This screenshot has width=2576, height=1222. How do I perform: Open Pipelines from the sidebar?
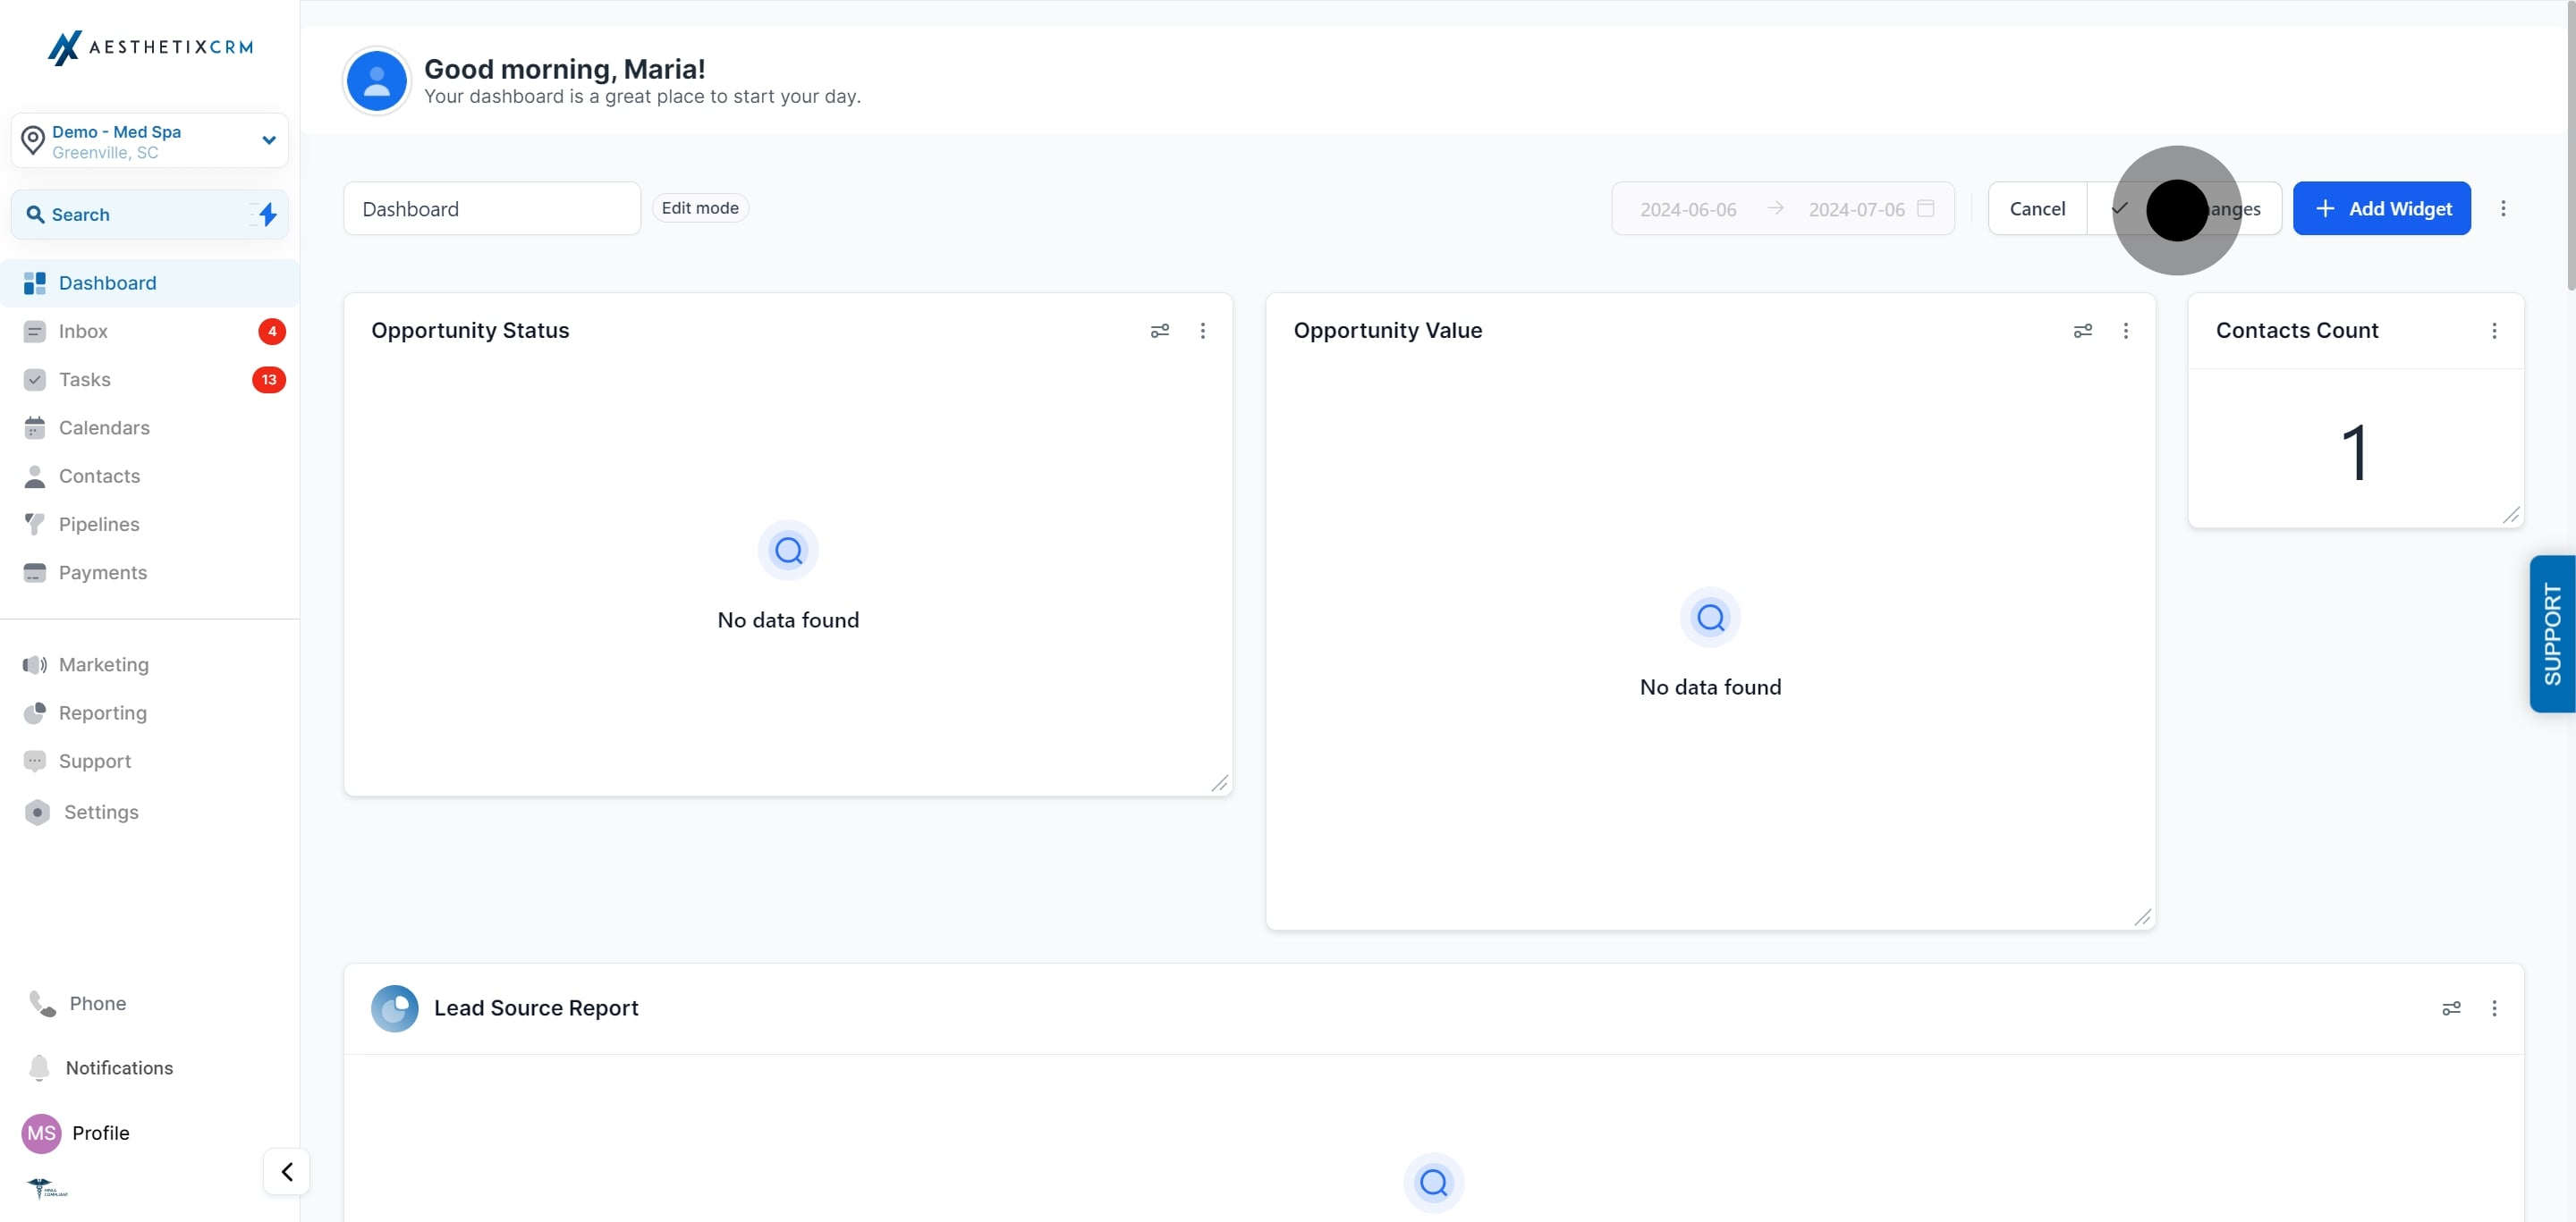(99, 524)
